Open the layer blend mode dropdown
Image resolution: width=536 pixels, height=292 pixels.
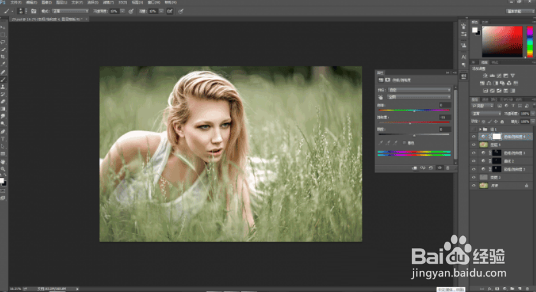pyautogui.click(x=486, y=113)
